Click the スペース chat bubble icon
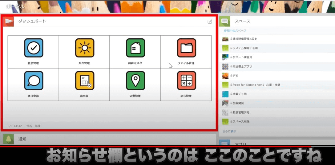335x165 pixels. [224, 21]
